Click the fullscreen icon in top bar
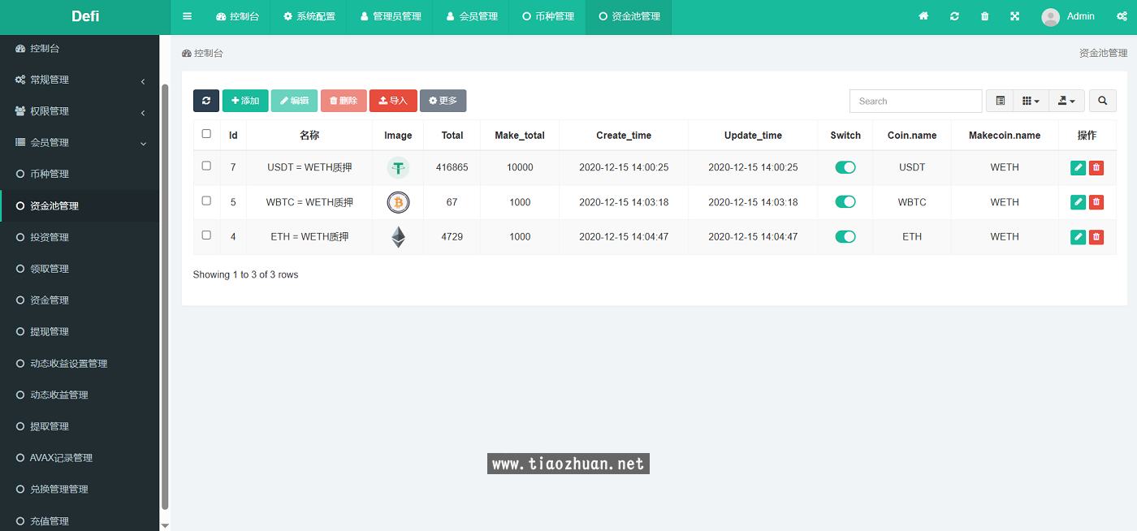1137x531 pixels. click(1015, 16)
